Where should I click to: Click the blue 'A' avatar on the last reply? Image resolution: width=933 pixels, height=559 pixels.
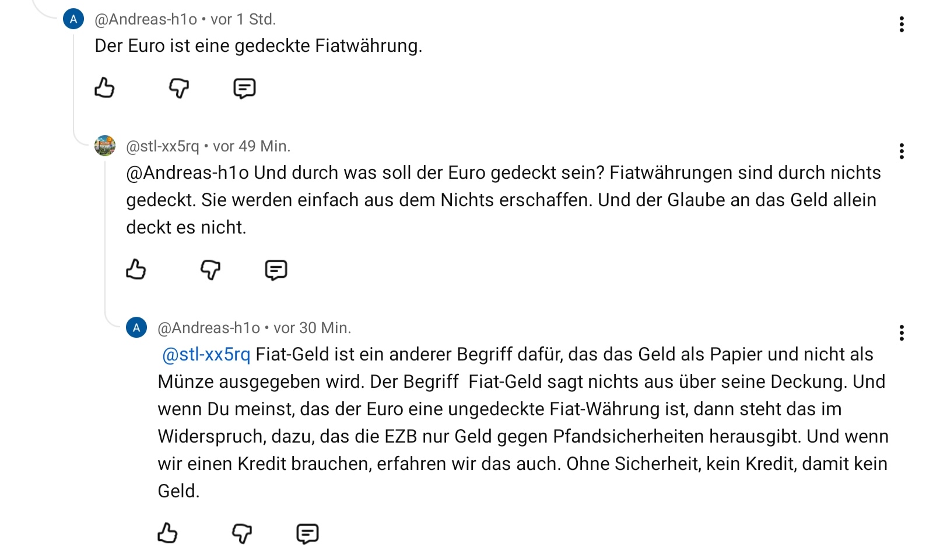coord(136,328)
